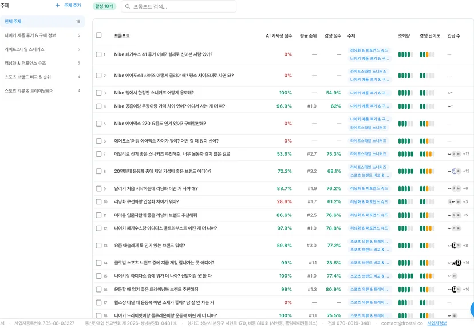Open 나이키 제품 후기 & 구매 정보 topic
This screenshot has height=328, width=474.
(x=42, y=35)
